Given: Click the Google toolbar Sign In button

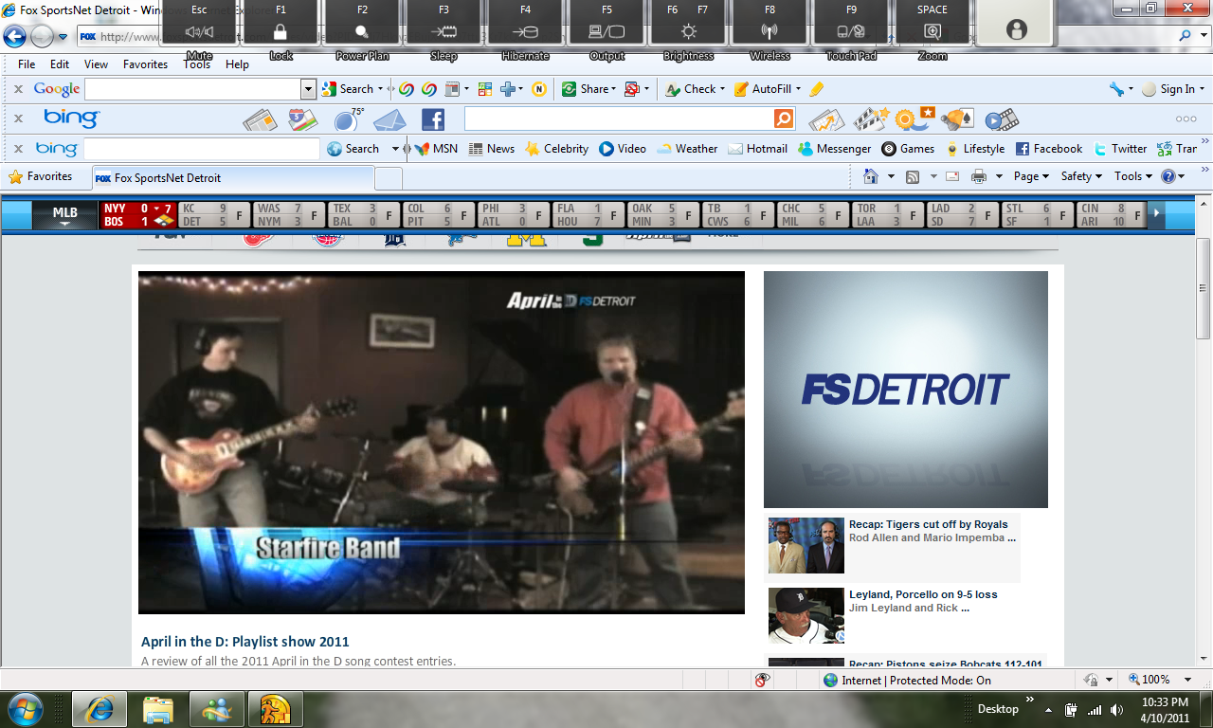Looking at the screenshot, I should tap(1173, 89).
